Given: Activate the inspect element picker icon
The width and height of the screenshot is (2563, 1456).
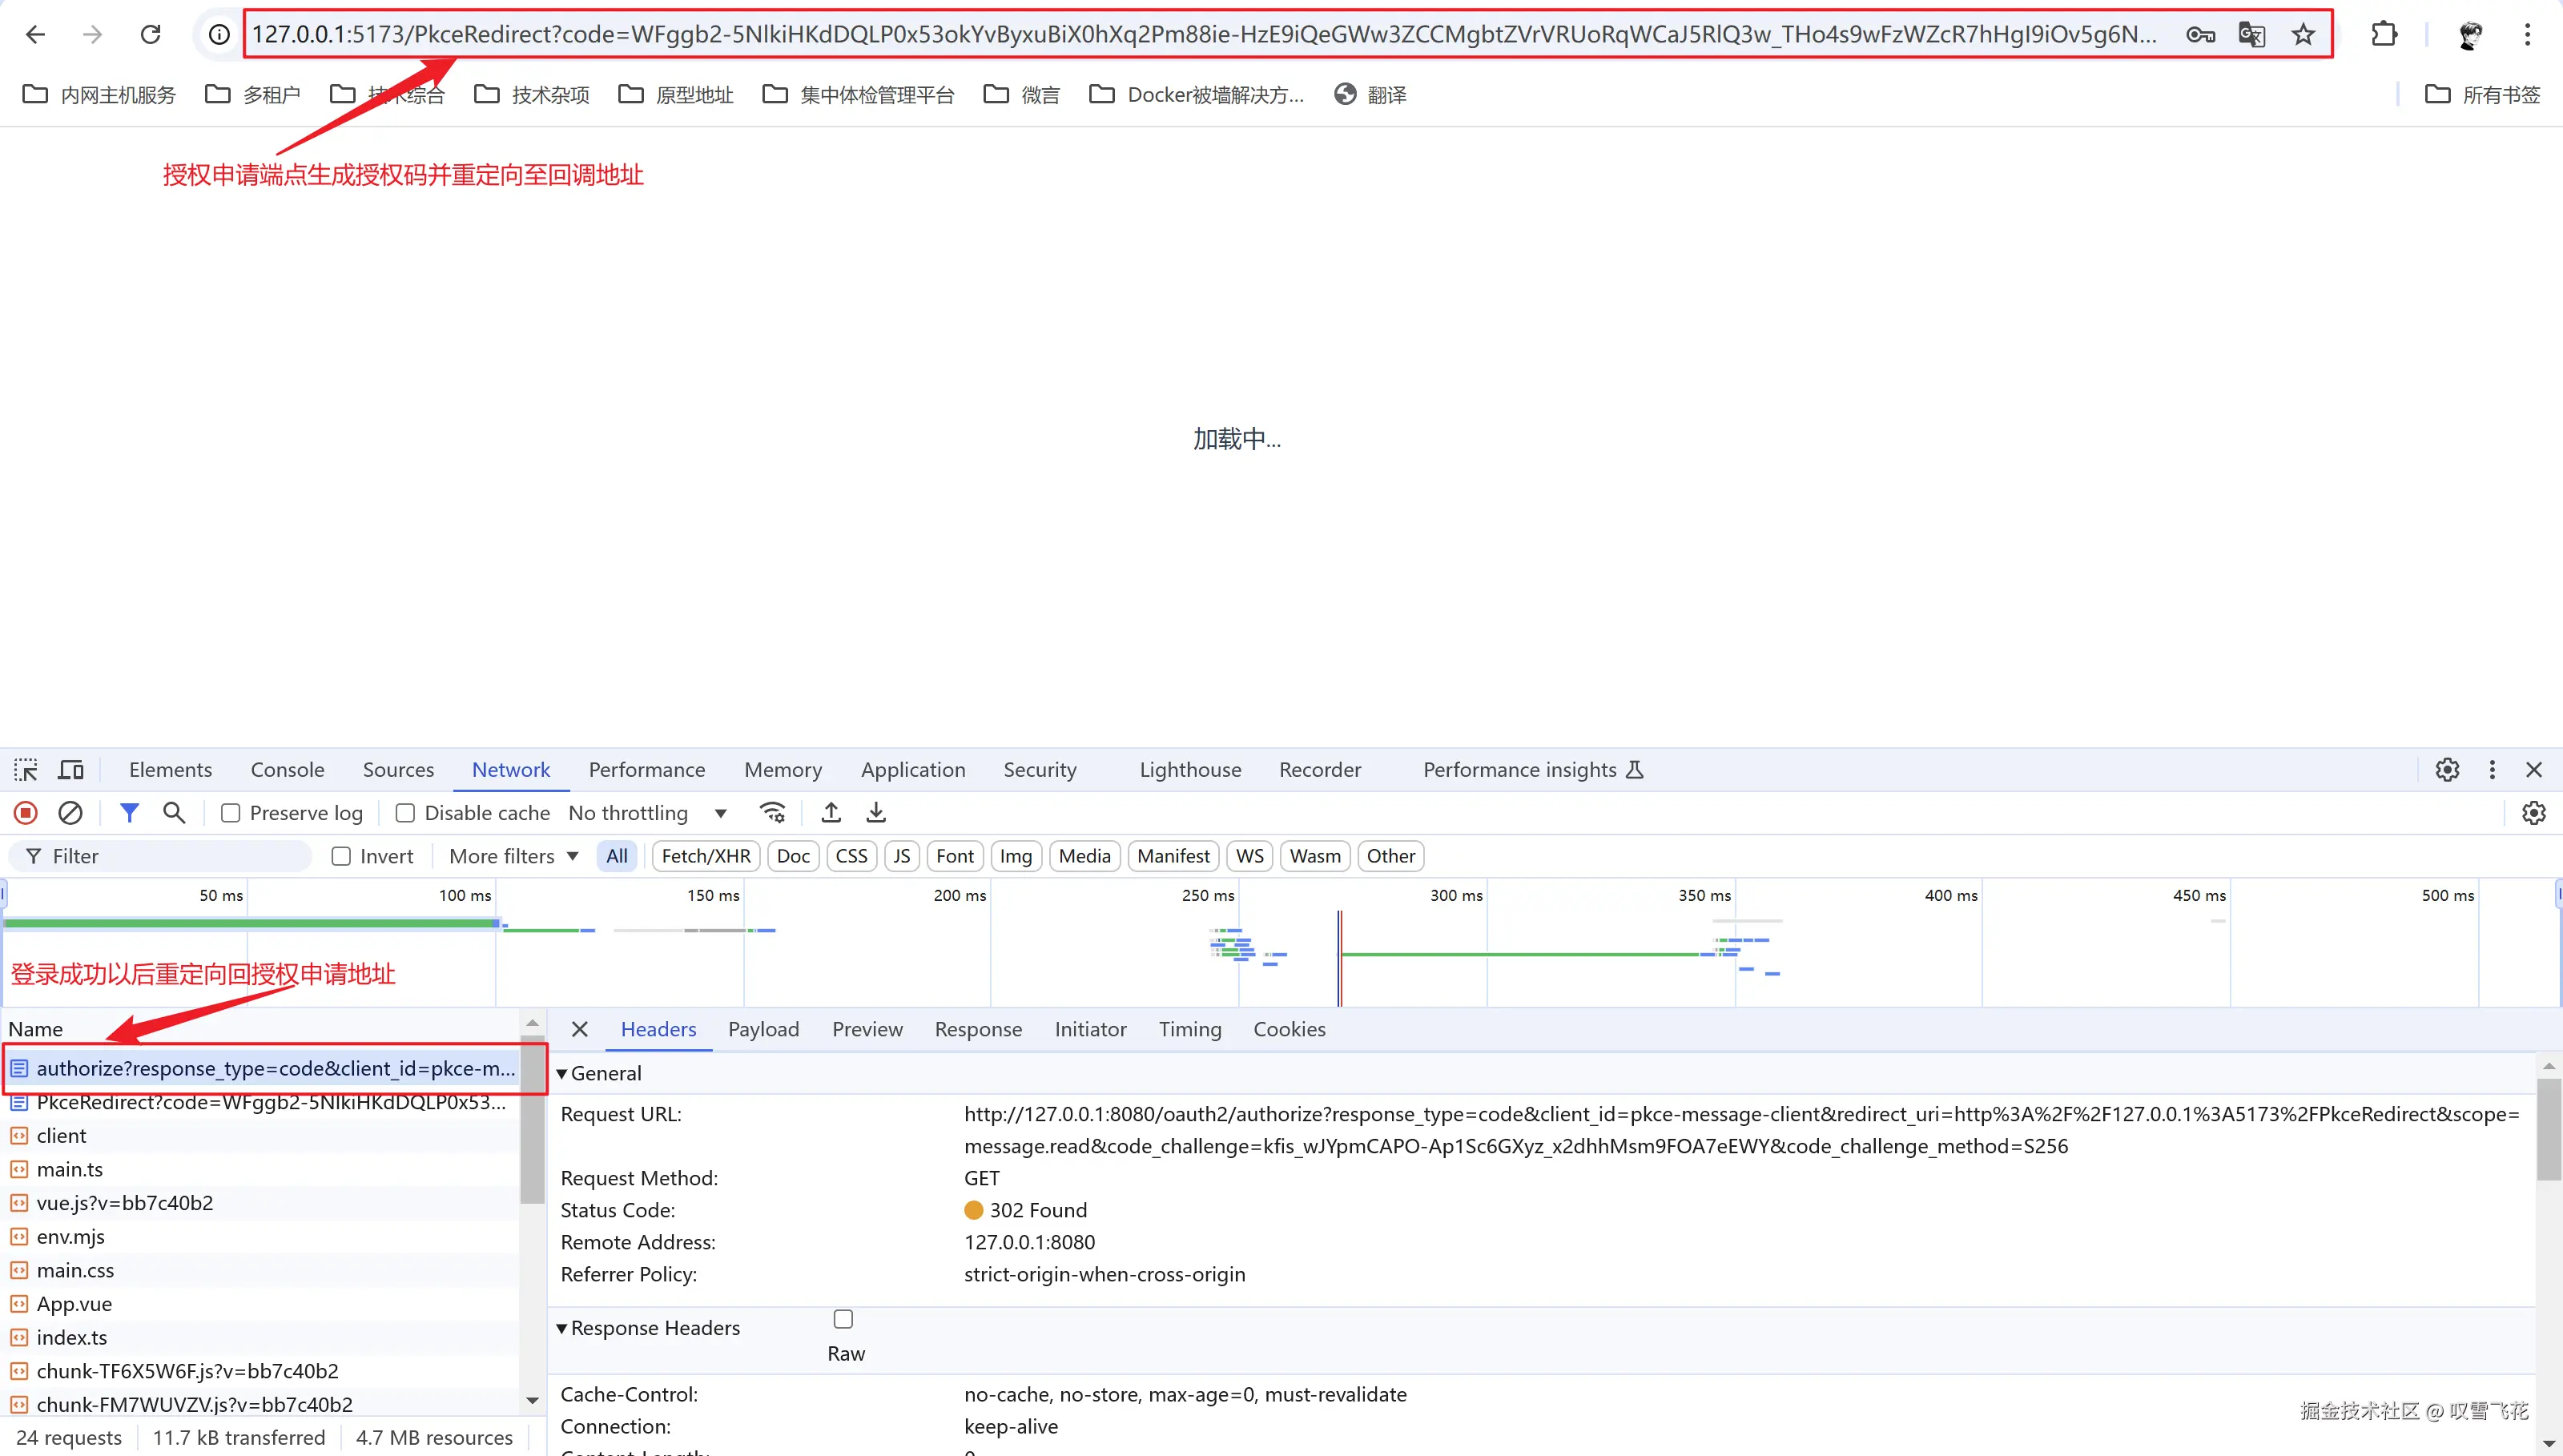Looking at the screenshot, I should [x=26, y=770].
